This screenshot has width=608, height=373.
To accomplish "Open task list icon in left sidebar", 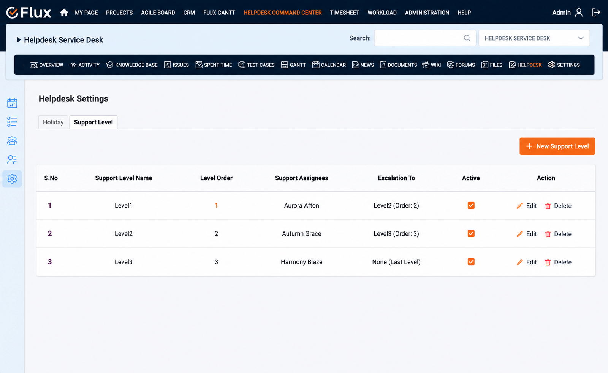I will (x=12, y=122).
